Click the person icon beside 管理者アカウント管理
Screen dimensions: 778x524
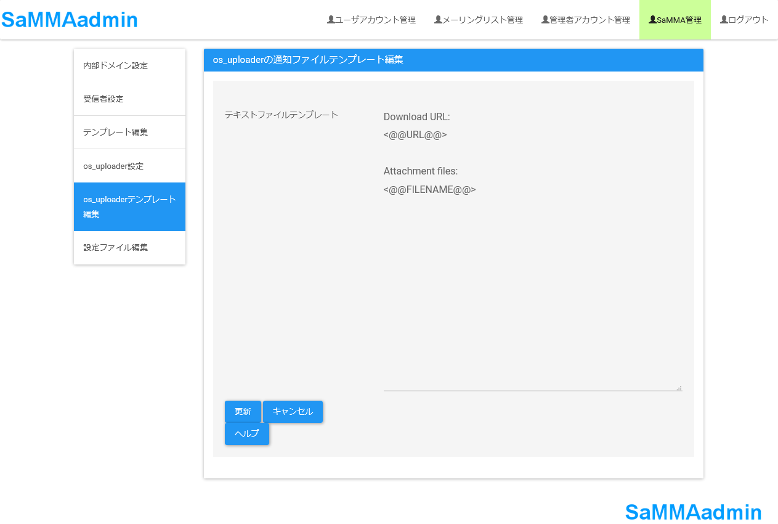coord(545,20)
